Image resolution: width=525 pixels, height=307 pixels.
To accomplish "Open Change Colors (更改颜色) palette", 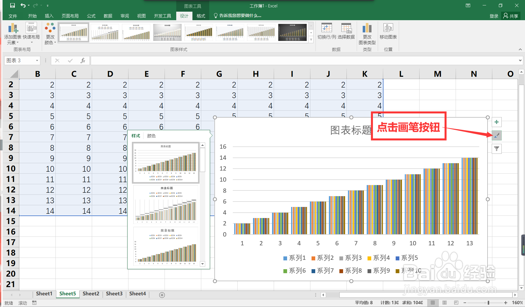I will click(50, 34).
